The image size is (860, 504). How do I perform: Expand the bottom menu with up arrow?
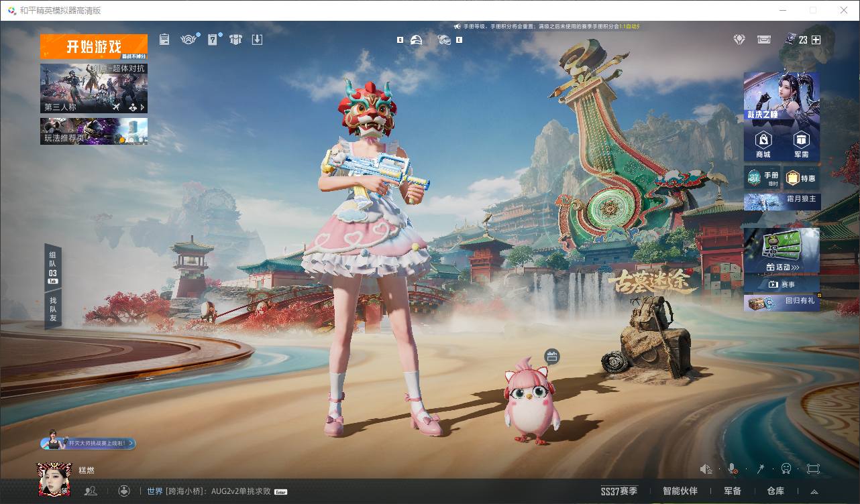click(814, 492)
